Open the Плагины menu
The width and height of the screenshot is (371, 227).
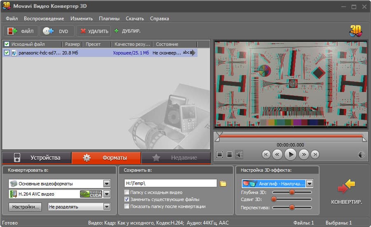109,19
